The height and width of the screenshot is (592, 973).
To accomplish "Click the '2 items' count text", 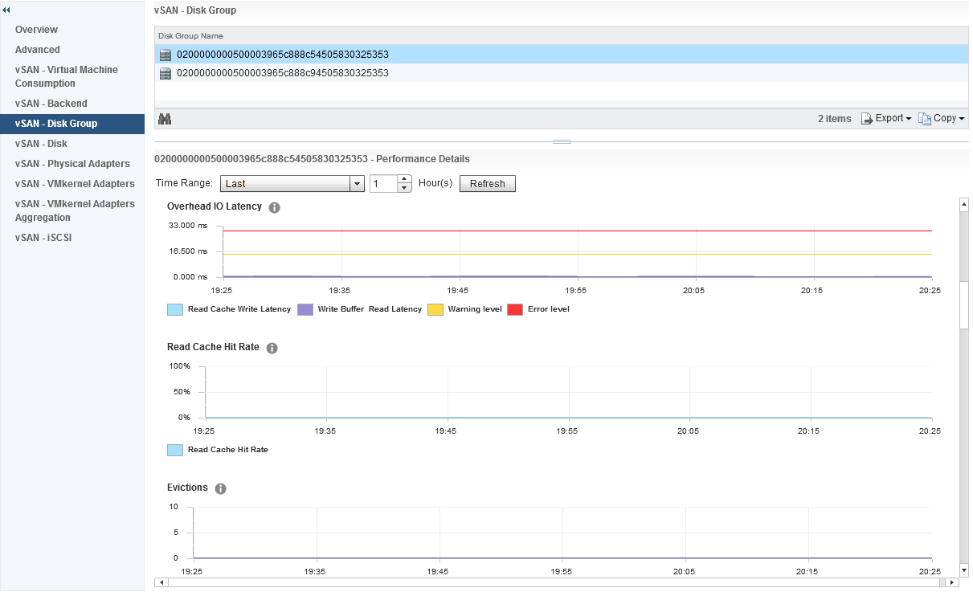I will click(x=835, y=119).
